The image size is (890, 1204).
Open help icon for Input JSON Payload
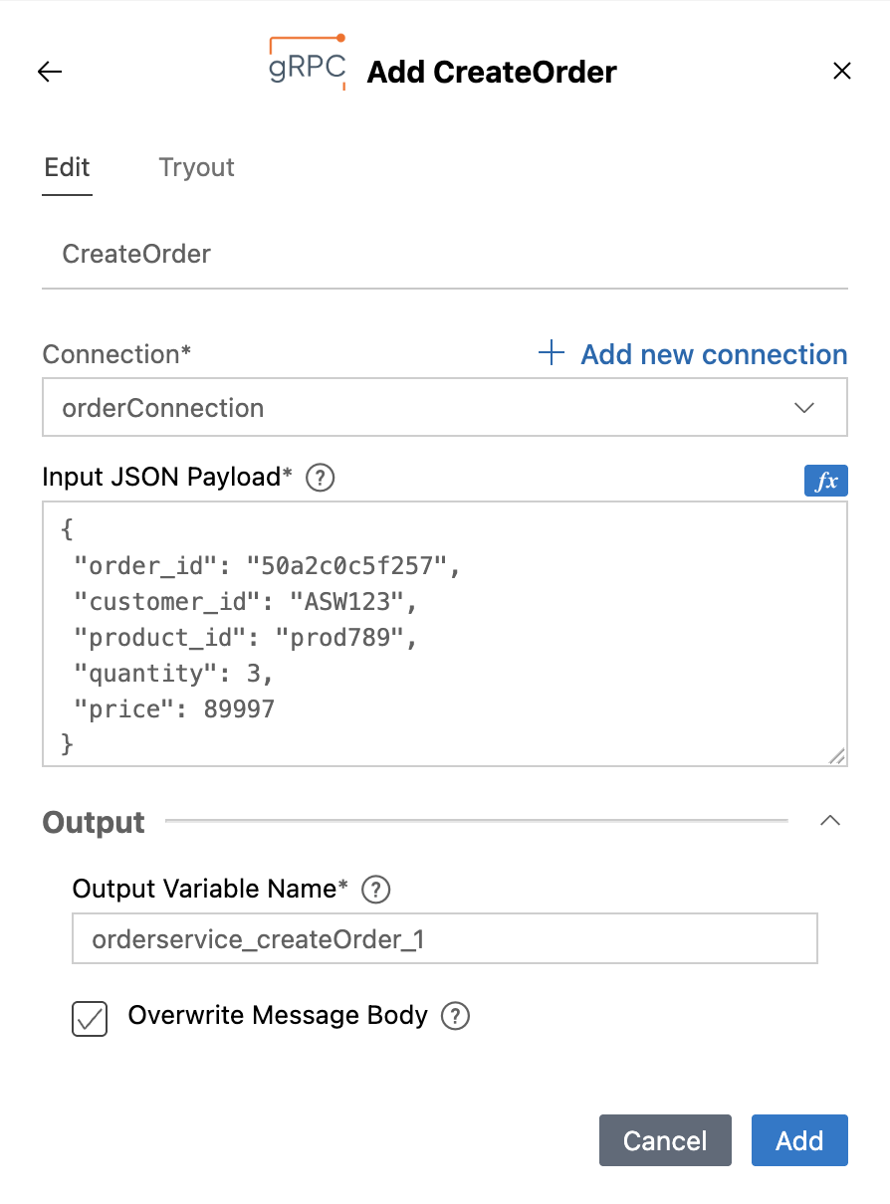(321, 479)
